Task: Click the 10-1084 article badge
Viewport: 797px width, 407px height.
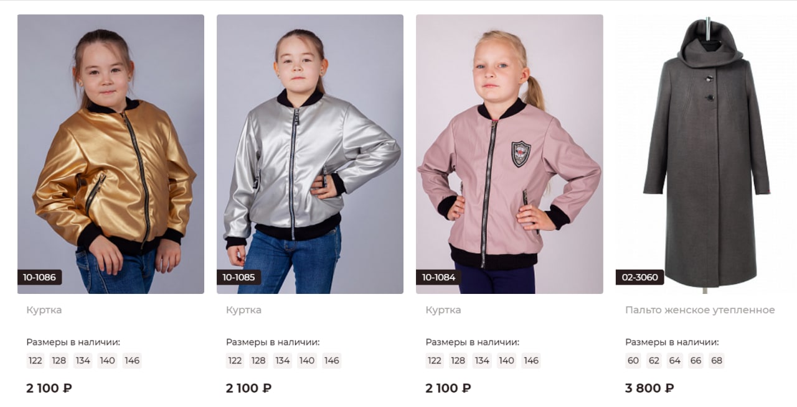Action: point(438,277)
